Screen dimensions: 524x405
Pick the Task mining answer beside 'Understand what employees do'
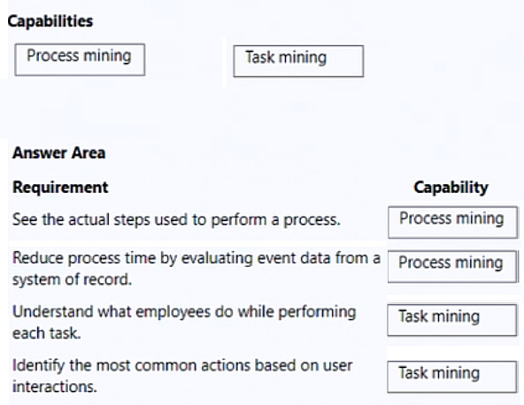point(452,319)
